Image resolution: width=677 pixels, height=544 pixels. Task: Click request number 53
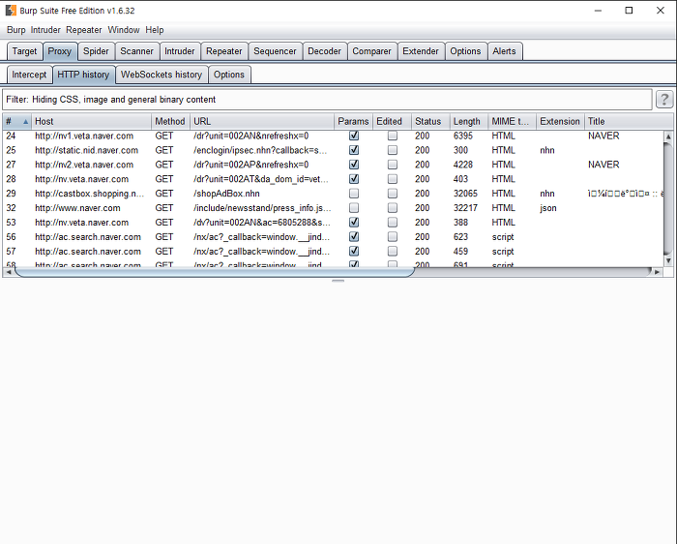click(11, 222)
